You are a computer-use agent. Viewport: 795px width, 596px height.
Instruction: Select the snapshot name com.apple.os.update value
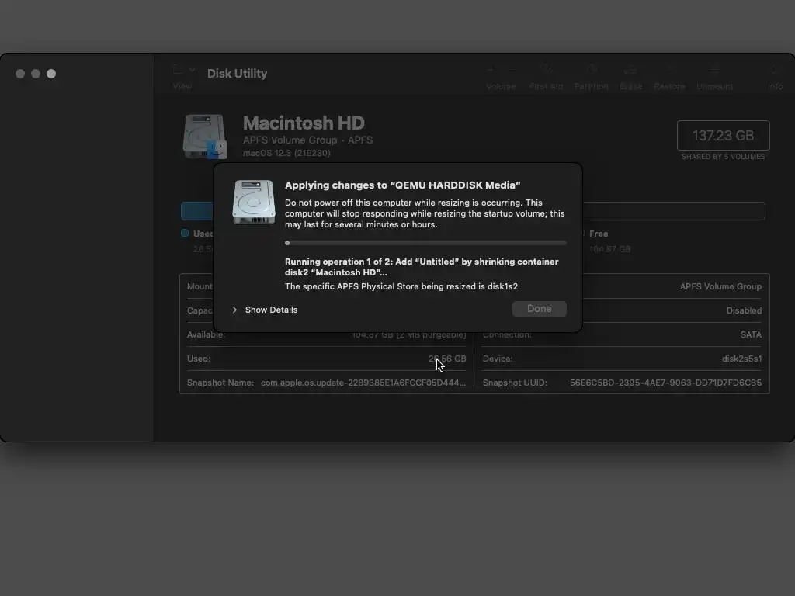(363, 383)
